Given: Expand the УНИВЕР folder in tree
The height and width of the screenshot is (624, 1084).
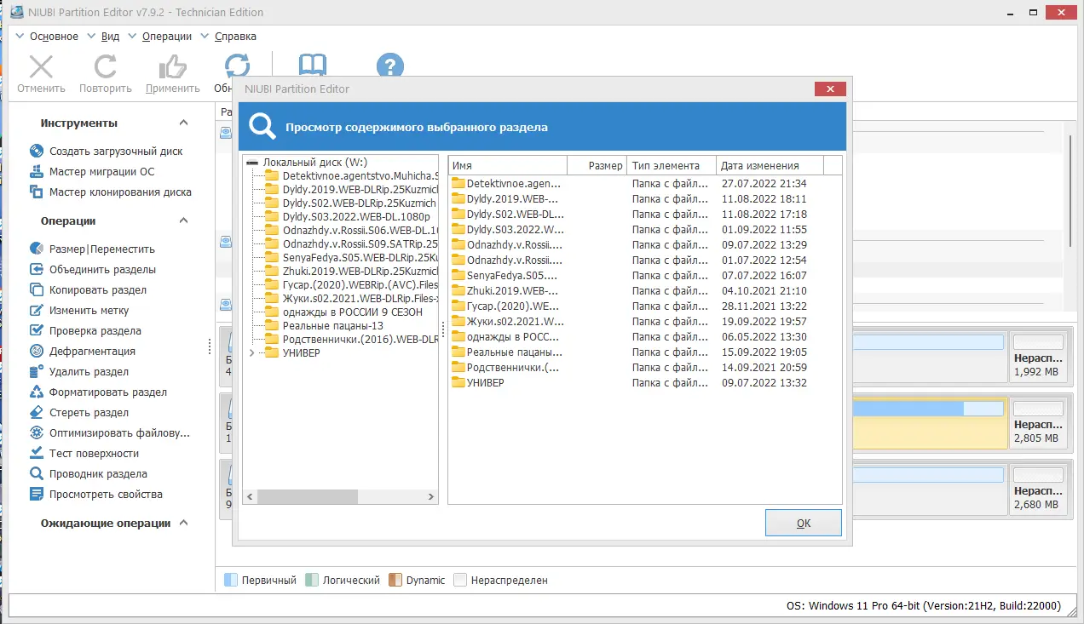Looking at the screenshot, I should tap(251, 353).
